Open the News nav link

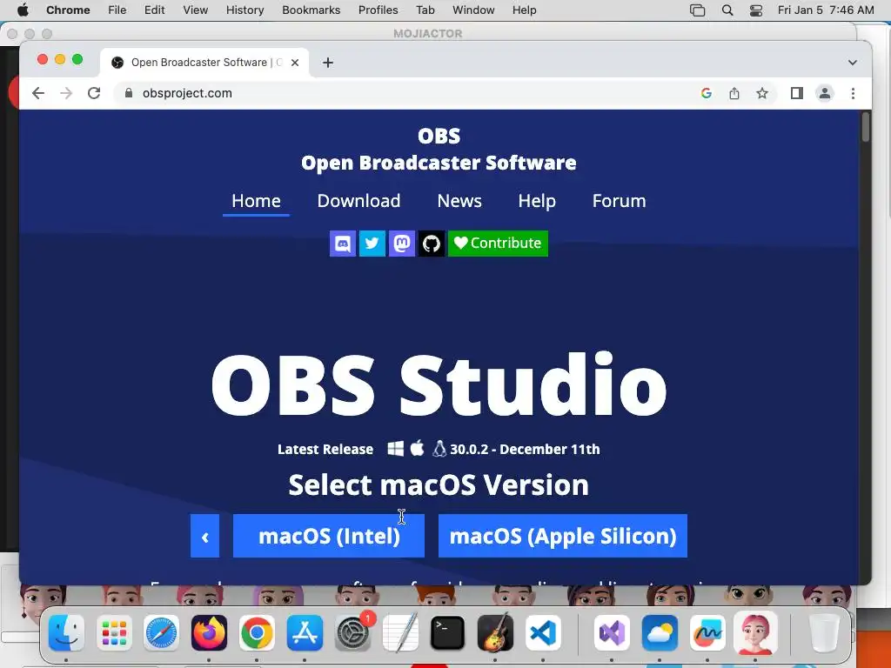tap(459, 201)
